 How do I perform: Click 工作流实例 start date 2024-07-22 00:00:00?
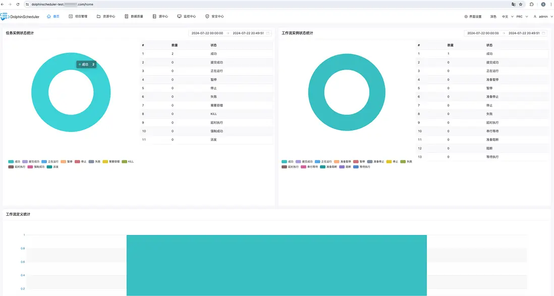(483, 33)
